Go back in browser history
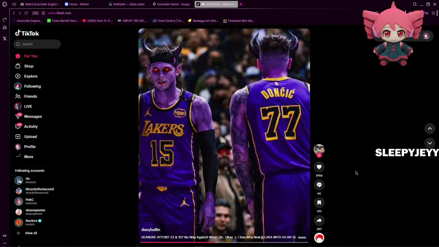 [x=14, y=13]
